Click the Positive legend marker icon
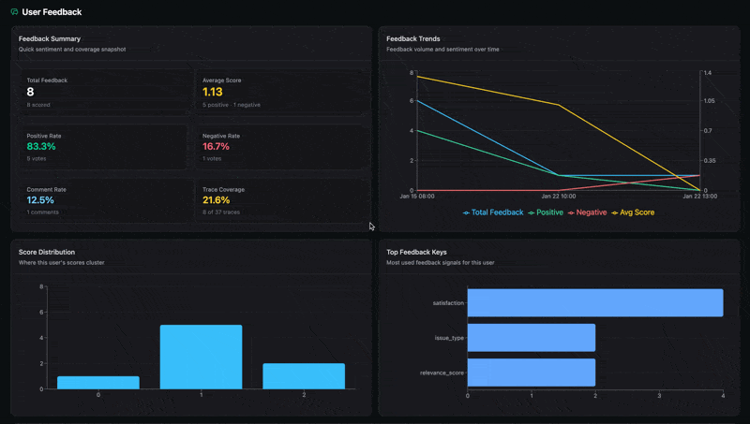This screenshot has width=750, height=424. tap(532, 213)
